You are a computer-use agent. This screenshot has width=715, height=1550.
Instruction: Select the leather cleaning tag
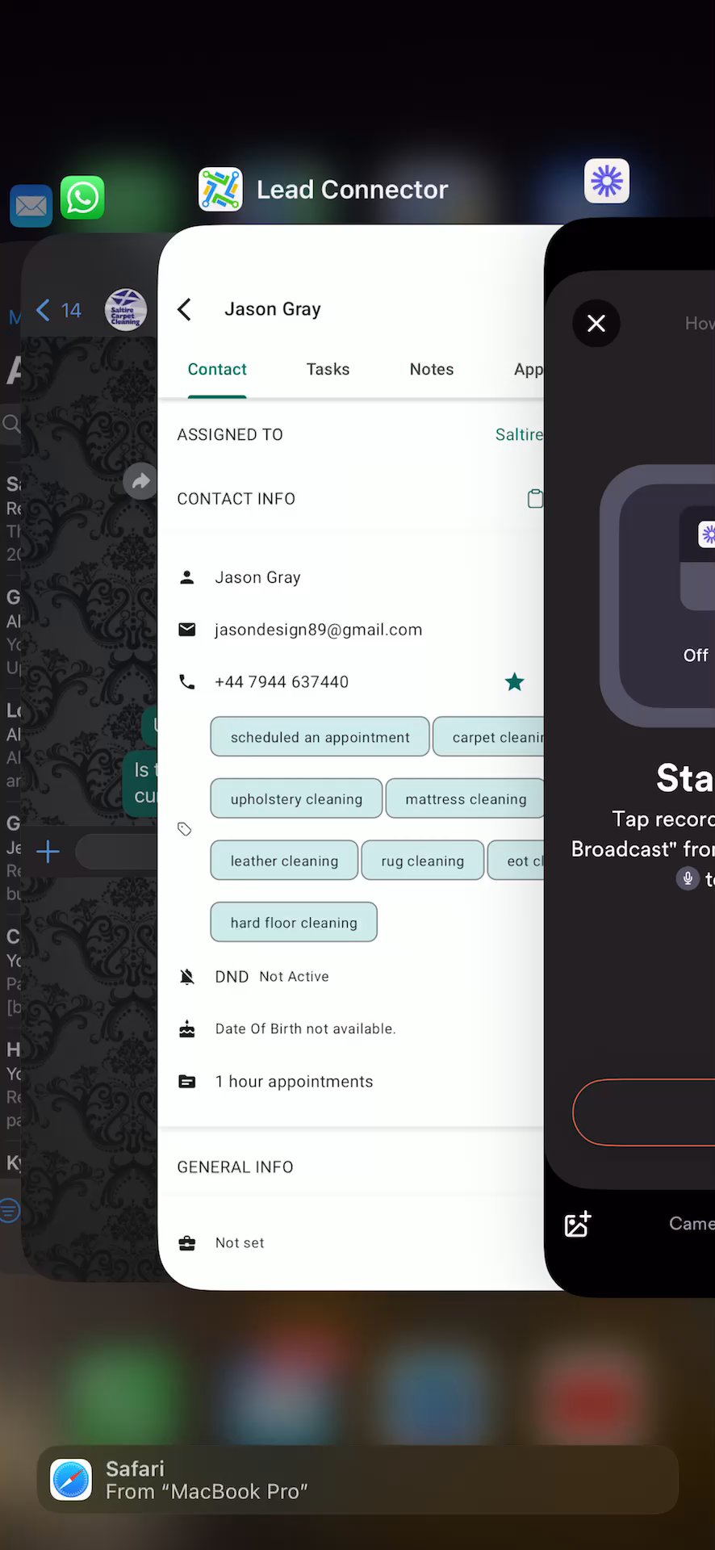coord(284,861)
